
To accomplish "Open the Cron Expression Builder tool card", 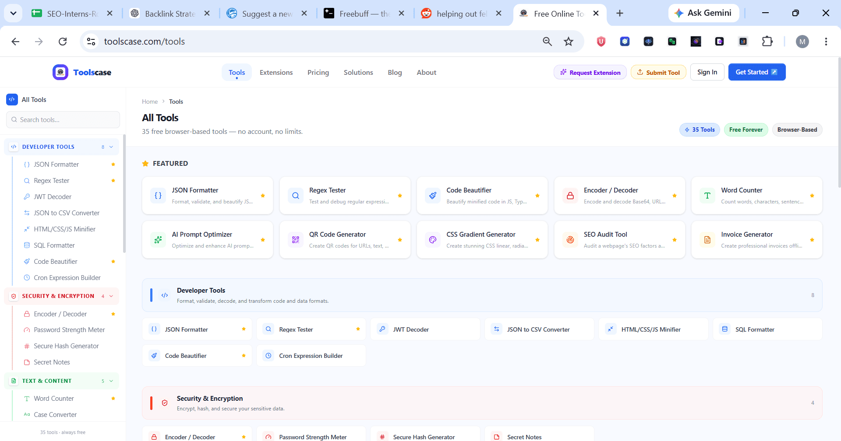I will coord(311,356).
